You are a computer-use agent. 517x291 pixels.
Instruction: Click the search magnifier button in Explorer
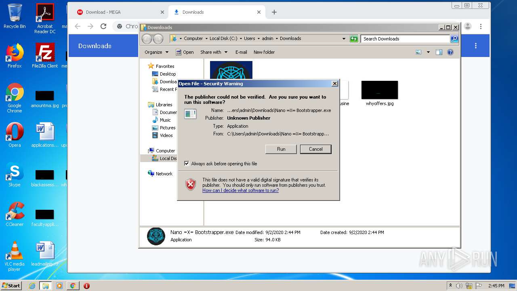(x=454, y=39)
